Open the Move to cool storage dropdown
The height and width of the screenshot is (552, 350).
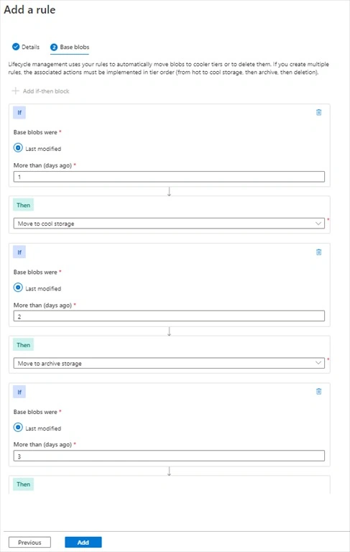tap(169, 224)
